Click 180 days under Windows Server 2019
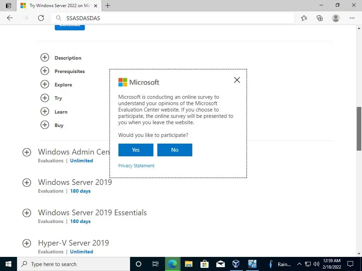 pyautogui.click(x=80, y=191)
